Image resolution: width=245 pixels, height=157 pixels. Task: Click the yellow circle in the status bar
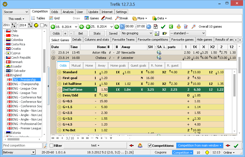click(207, 153)
